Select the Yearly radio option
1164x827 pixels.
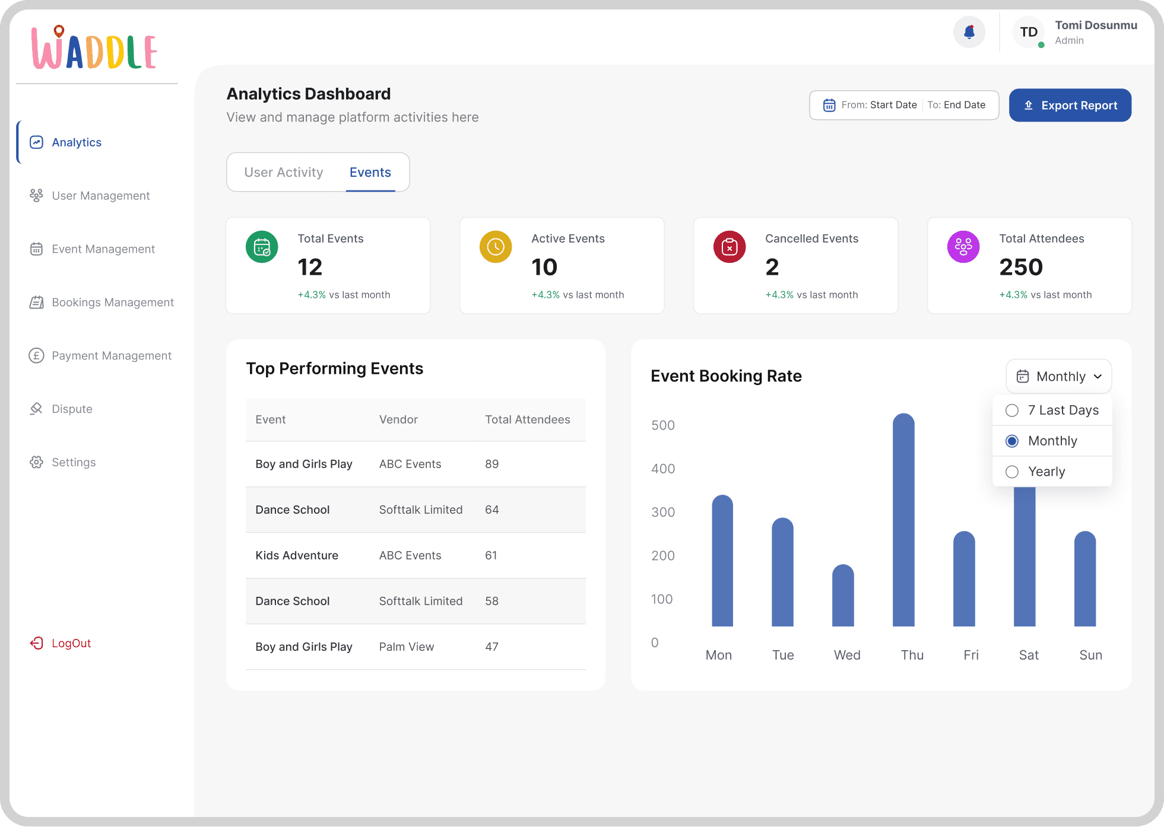(x=1012, y=472)
